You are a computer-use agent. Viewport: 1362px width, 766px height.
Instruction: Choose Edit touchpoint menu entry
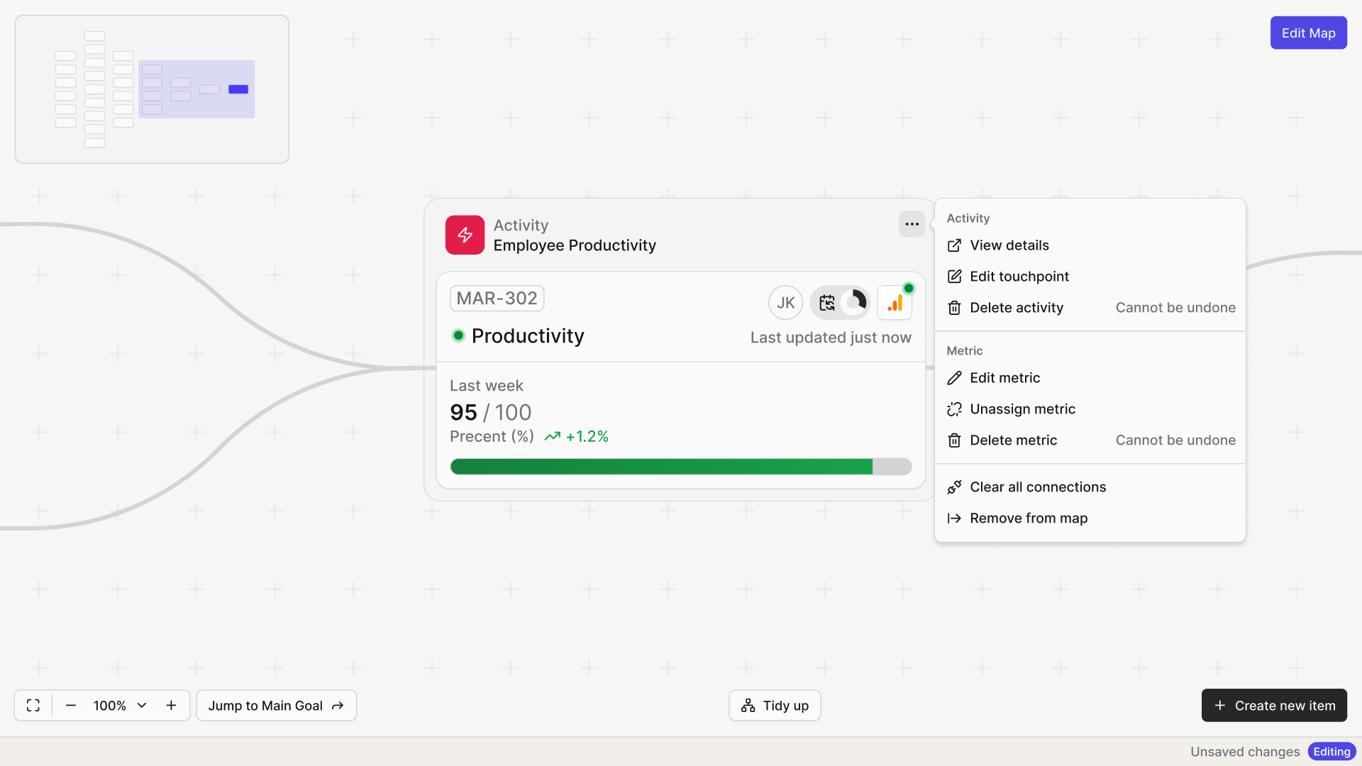click(1019, 277)
